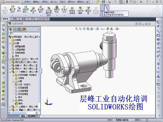Switch to PropertyManager panel tab
Image resolution: width=163 pixels, height=122 pixels.
(15, 30)
